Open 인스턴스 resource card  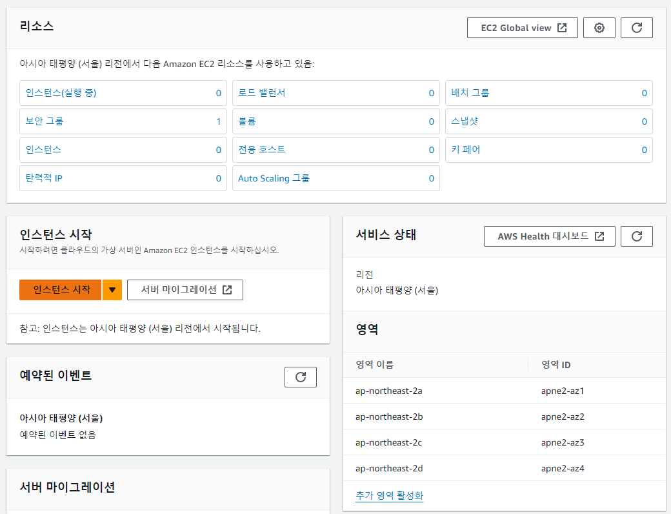(x=123, y=150)
